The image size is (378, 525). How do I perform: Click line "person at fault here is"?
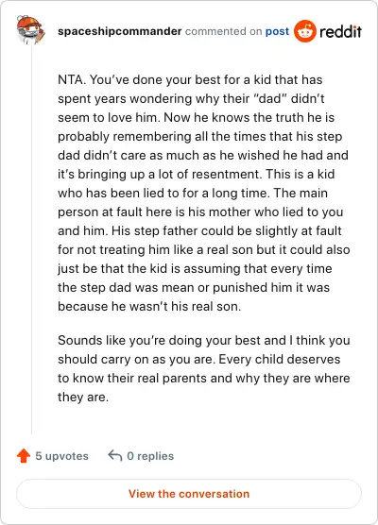[x=200, y=212]
